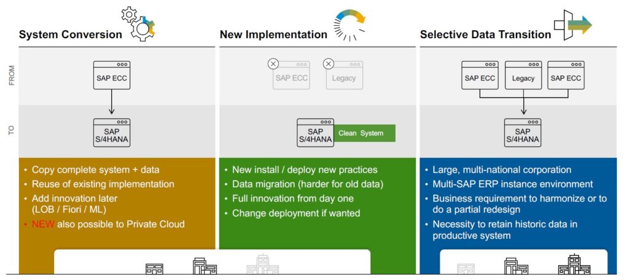Click the bullet 'Copy complete system + data'
This screenshot has width=629, height=280.
[95, 169]
